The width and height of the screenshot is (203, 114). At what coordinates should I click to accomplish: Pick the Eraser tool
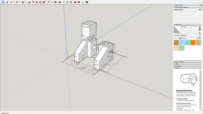pyautogui.click(x=7, y=2)
